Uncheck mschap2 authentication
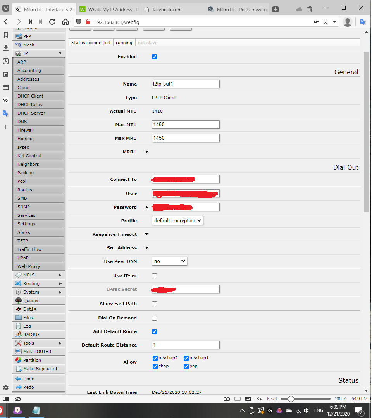 [155, 358]
